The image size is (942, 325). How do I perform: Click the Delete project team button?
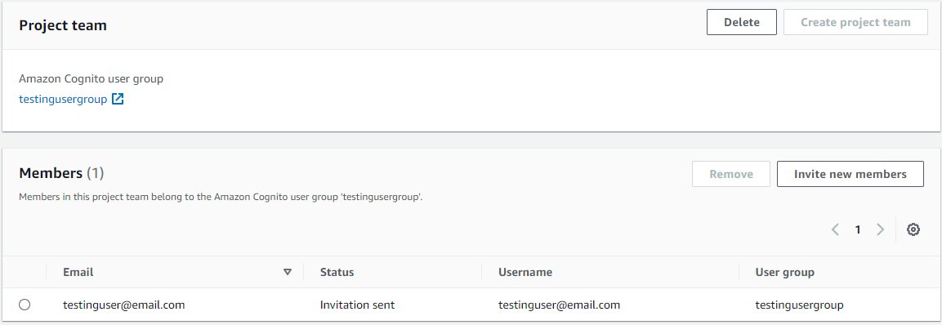741,22
